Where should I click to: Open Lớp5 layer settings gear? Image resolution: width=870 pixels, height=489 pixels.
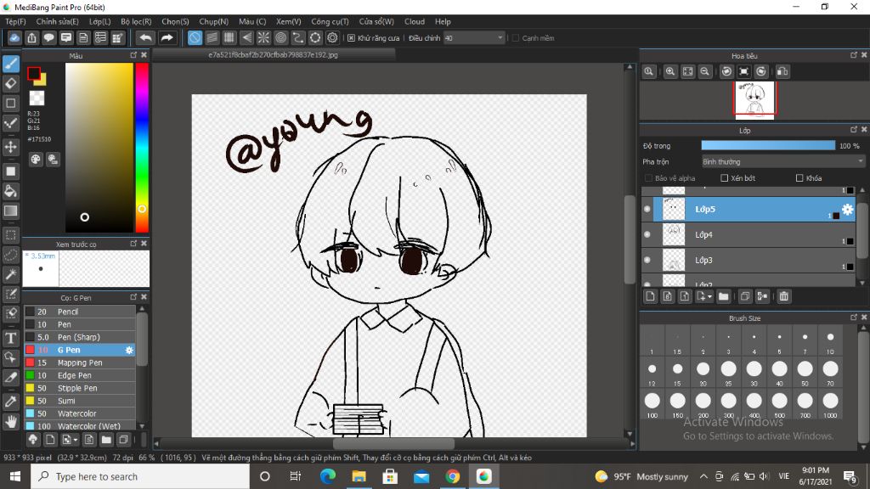pos(847,209)
